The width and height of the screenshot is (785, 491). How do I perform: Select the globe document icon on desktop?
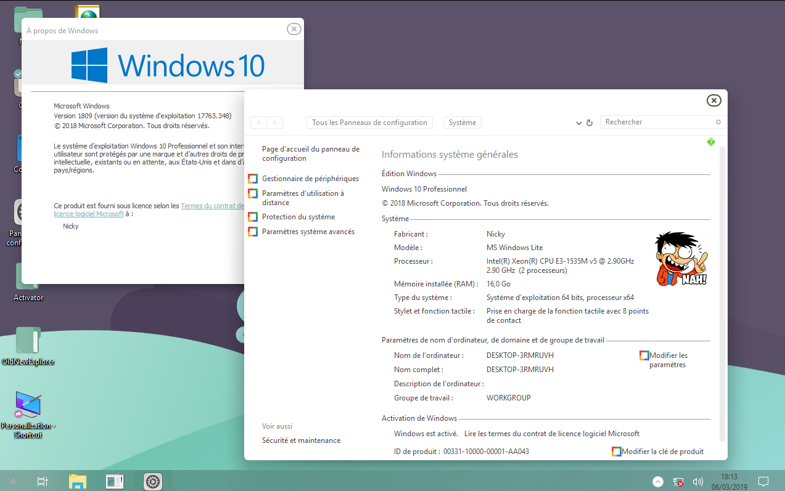click(87, 12)
